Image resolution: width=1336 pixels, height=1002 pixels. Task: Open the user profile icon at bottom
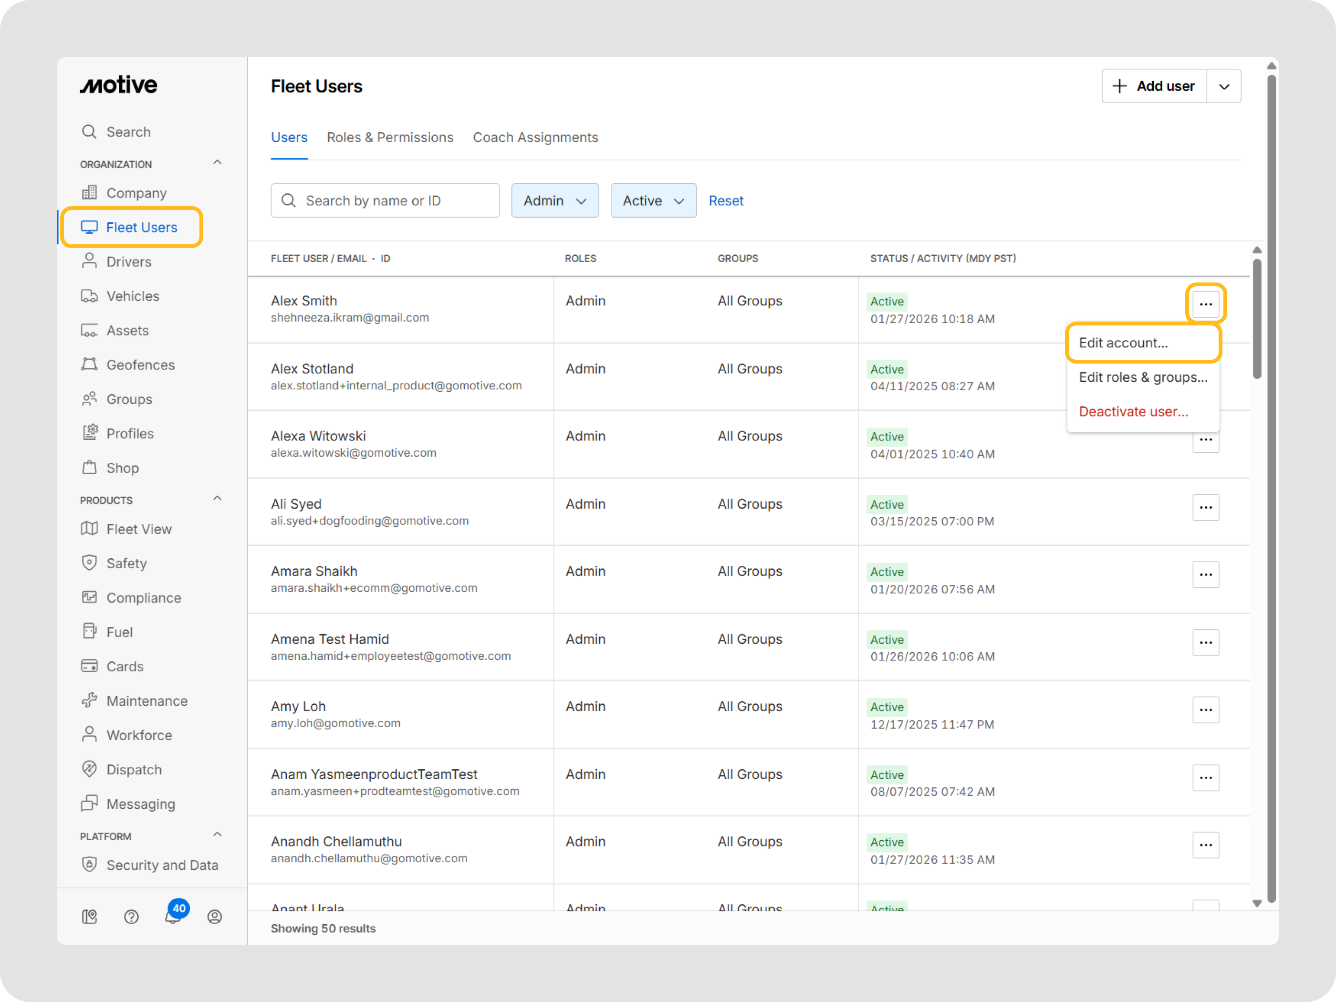(214, 917)
